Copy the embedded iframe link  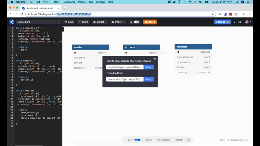149,79
